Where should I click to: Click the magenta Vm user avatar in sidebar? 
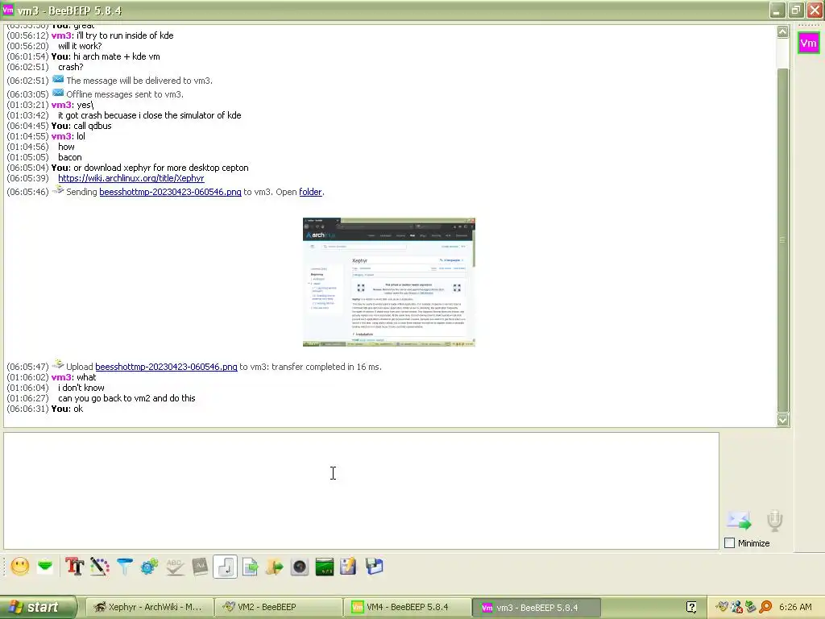coord(807,44)
